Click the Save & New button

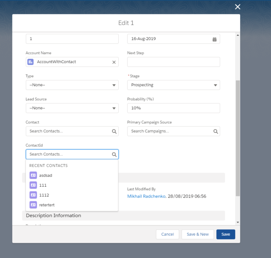point(197,234)
